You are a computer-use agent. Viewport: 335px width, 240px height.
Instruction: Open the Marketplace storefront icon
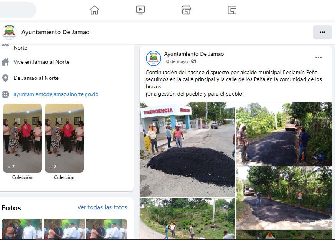[186, 10]
